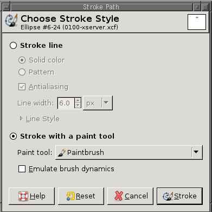
Task: Click the Cancel button
Action: (x=130, y=196)
